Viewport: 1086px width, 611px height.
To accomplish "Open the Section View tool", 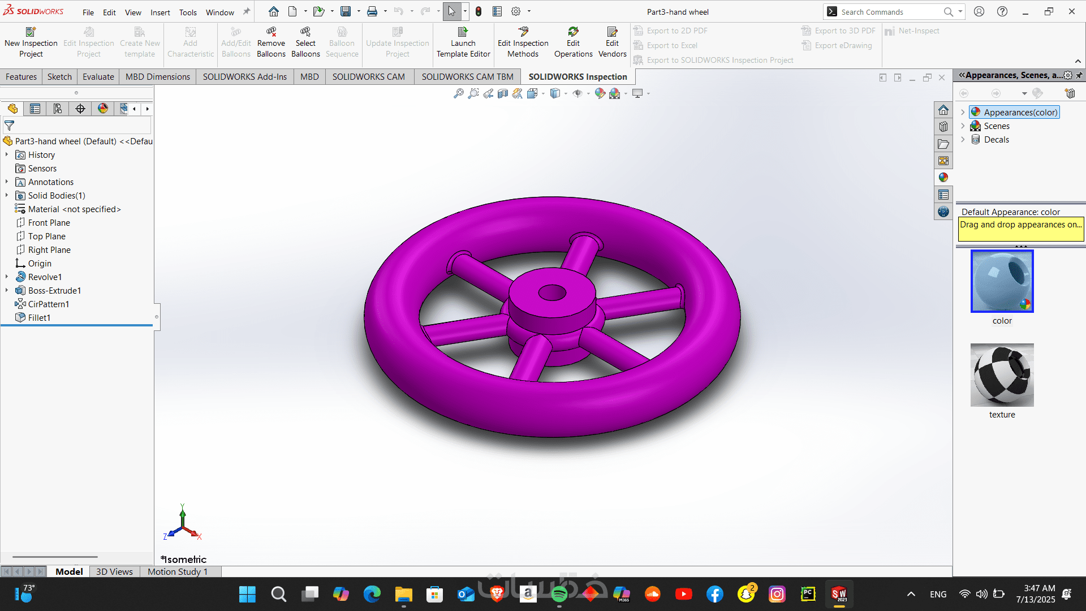I will point(503,93).
